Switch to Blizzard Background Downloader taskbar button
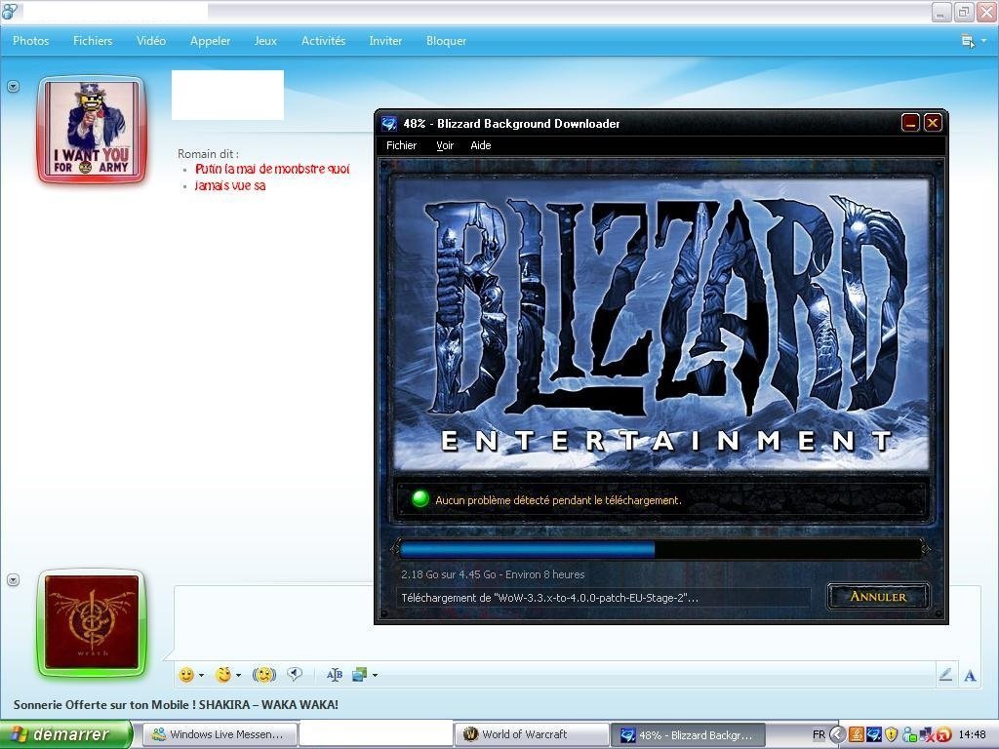The width and height of the screenshot is (999, 749). pos(688,734)
